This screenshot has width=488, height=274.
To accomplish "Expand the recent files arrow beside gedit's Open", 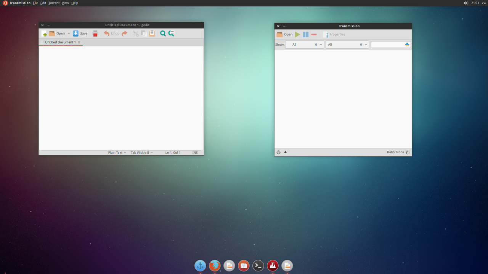I will pyautogui.click(x=69, y=33).
